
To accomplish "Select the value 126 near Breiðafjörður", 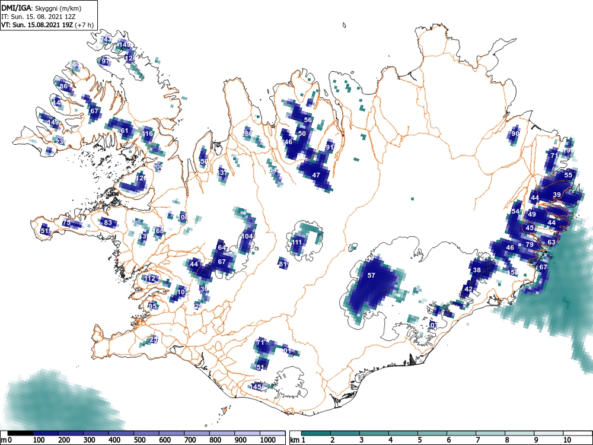I will click(x=141, y=178).
